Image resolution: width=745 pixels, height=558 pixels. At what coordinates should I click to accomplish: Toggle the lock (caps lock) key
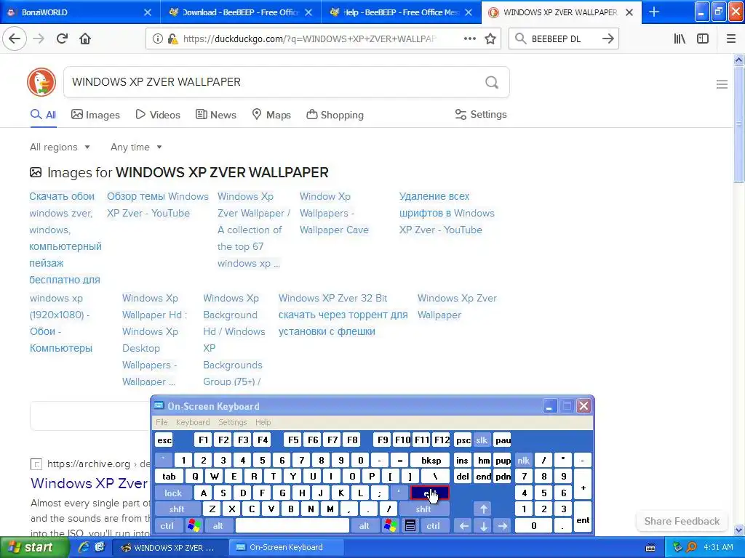click(x=173, y=493)
